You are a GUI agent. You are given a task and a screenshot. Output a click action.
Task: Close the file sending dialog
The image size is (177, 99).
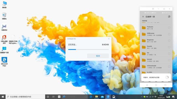click(x=109, y=39)
